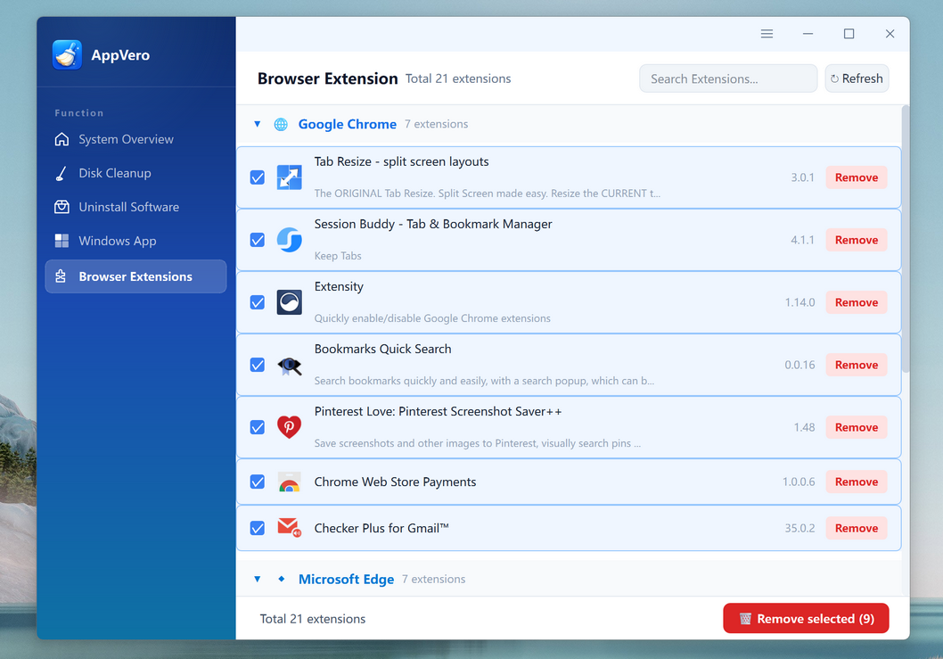Viewport: 943px width, 659px height.
Task: Click the Pinterest Love heart icon
Action: pyautogui.click(x=290, y=427)
